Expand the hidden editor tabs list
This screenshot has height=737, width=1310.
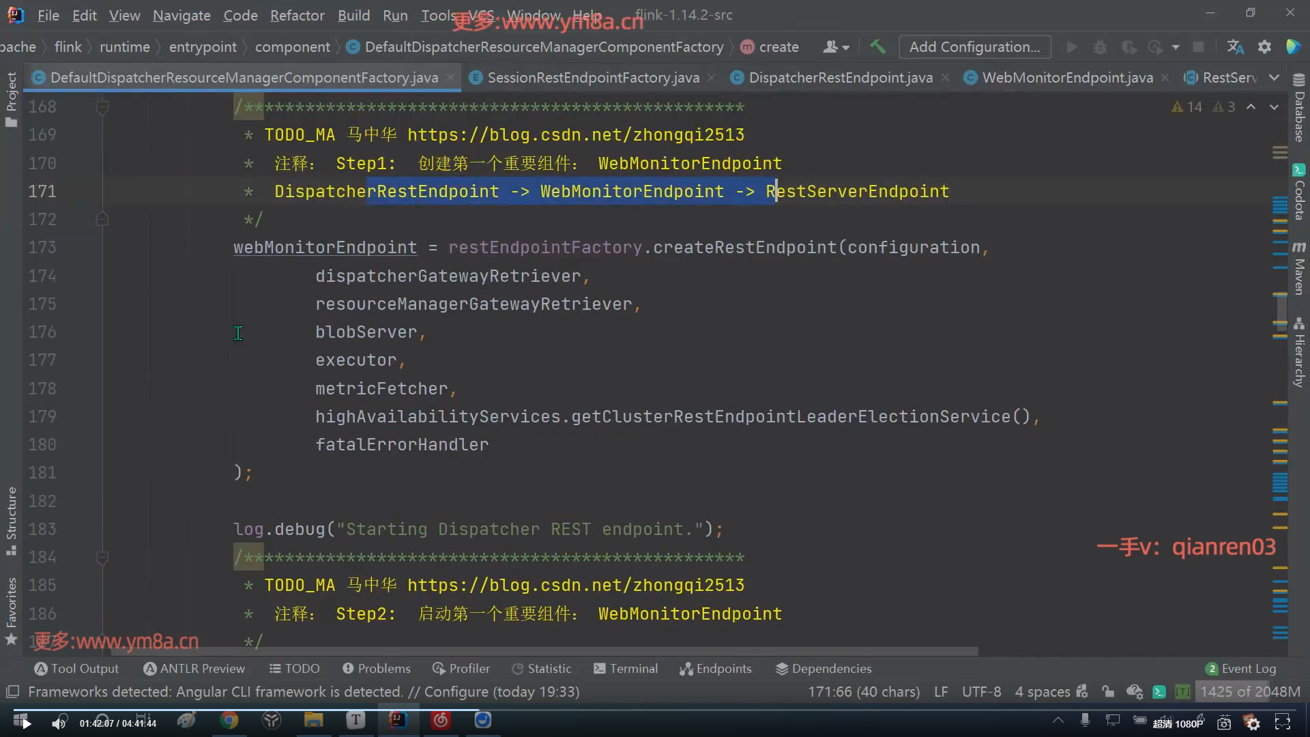click(x=1274, y=78)
